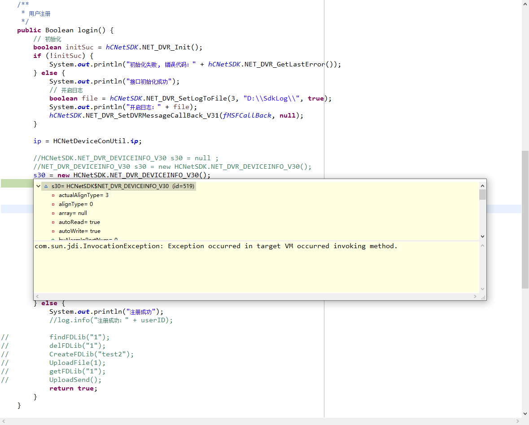529x425 pixels.
Task: Select the autoWrite= true entry
Action: pos(79,231)
